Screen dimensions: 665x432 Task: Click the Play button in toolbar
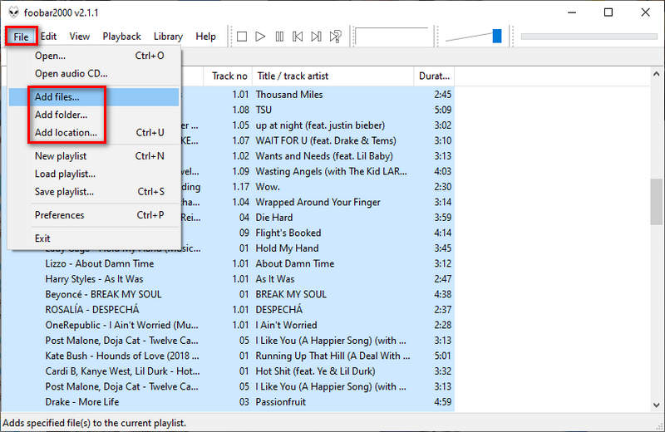[x=260, y=37]
